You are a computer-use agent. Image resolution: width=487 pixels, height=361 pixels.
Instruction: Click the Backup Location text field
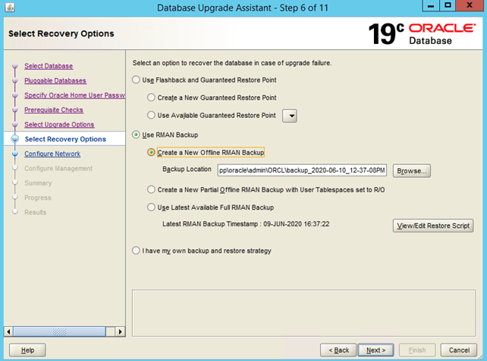coord(302,170)
